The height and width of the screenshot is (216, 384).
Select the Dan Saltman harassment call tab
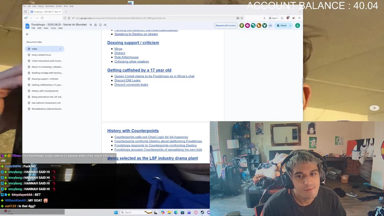pyautogui.click(x=44, y=103)
